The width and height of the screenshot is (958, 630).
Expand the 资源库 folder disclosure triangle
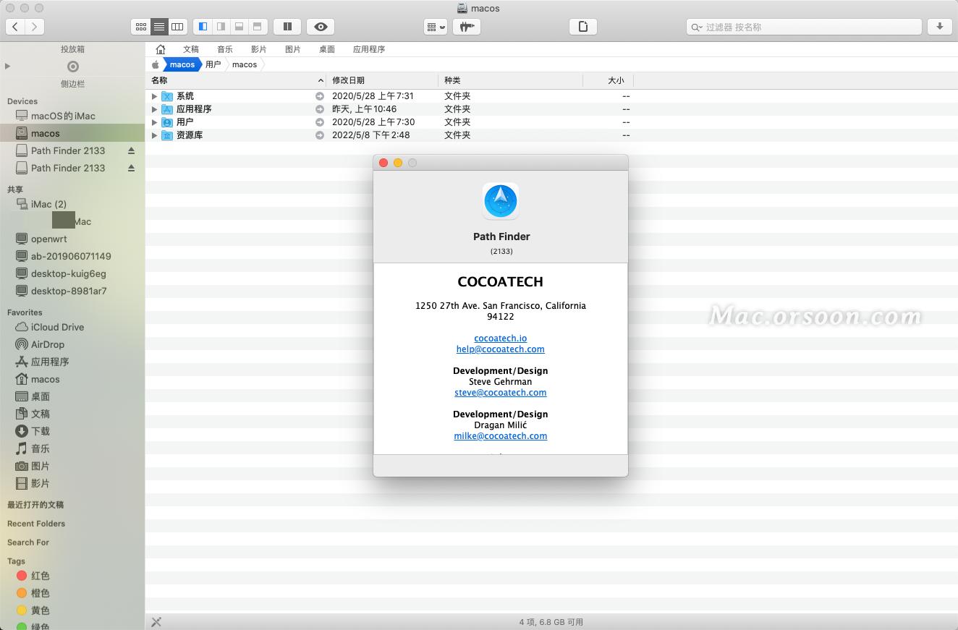coord(154,135)
